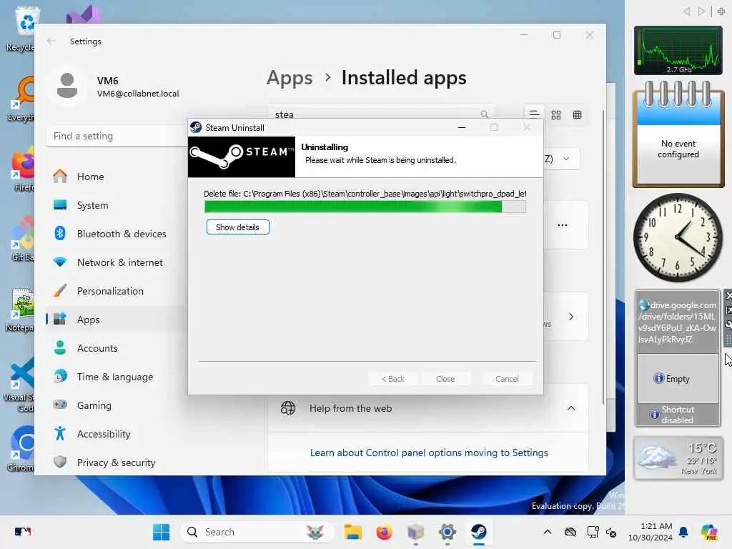Image resolution: width=732 pixels, height=549 pixels.
Task: Click the VM6 user account avatar
Action: (67, 86)
